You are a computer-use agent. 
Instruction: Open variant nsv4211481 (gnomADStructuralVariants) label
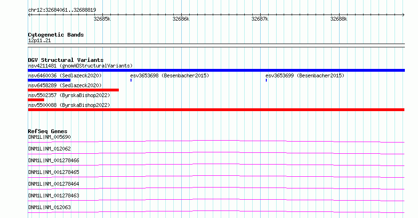point(80,66)
